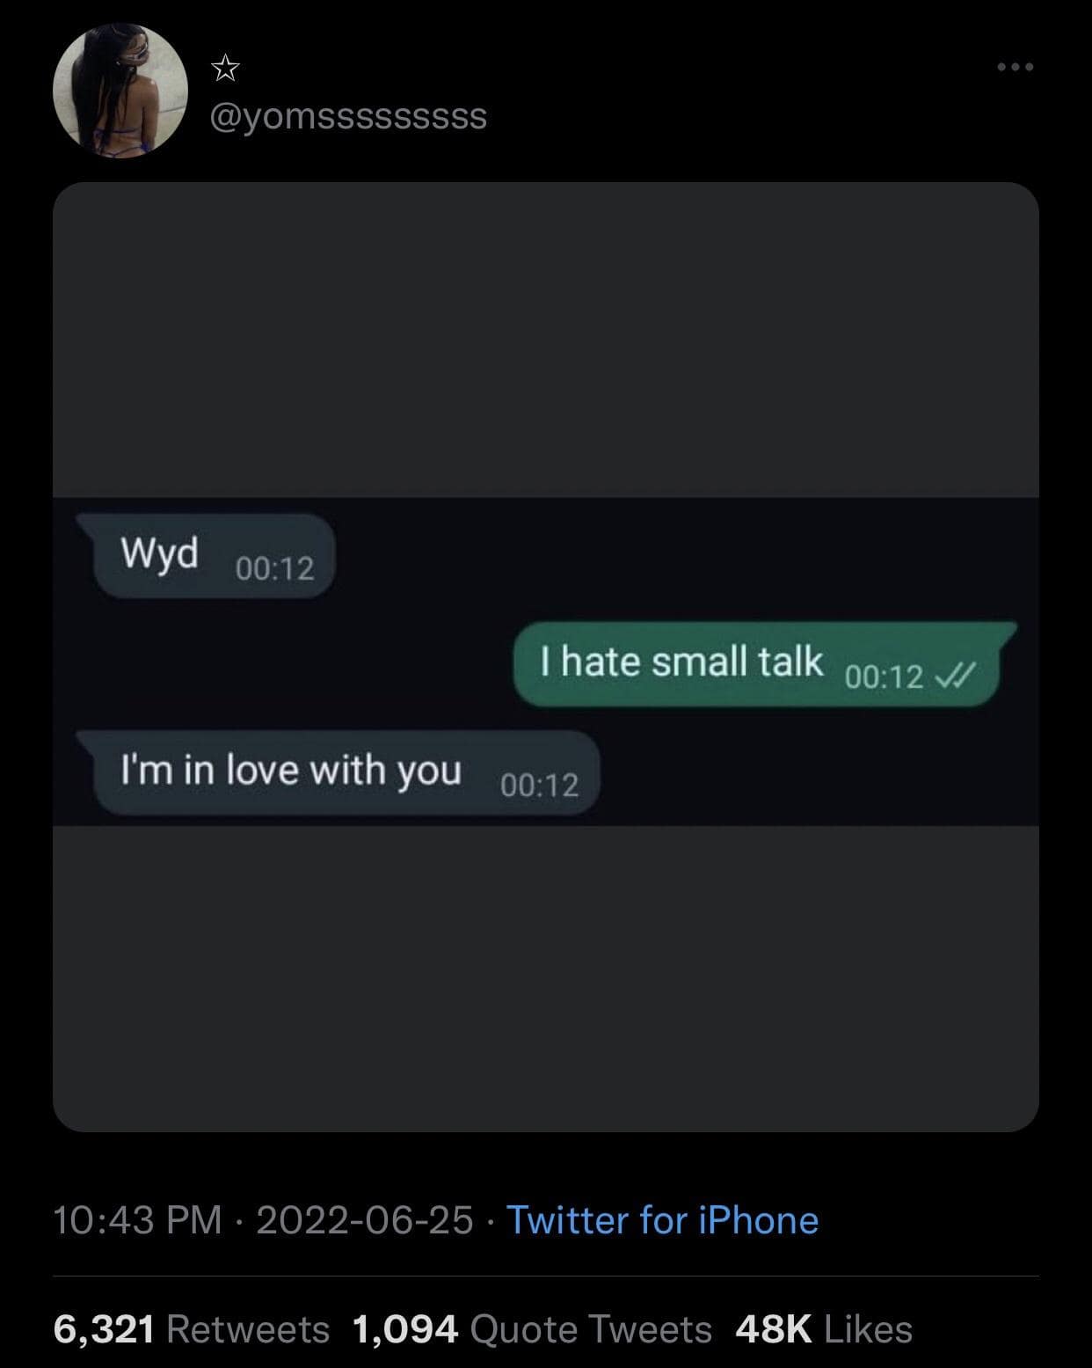Open the 1,094 Quote Tweets list

coord(532,1328)
